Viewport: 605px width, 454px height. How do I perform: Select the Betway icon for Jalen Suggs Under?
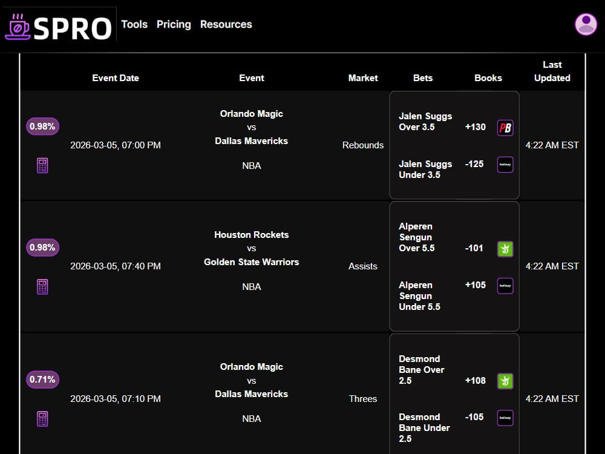point(505,165)
